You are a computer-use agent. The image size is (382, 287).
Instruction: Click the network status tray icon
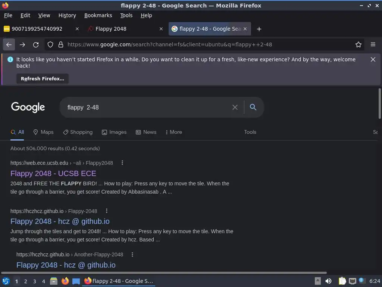click(x=353, y=281)
